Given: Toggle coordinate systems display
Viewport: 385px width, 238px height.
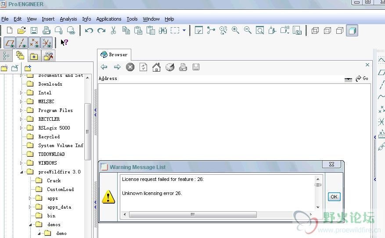Looking at the screenshot, I should point(47,43).
